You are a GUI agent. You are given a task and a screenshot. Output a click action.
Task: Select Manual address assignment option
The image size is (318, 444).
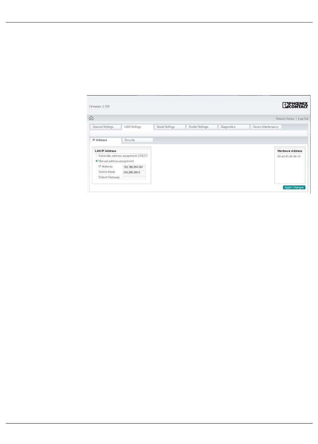point(97,161)
